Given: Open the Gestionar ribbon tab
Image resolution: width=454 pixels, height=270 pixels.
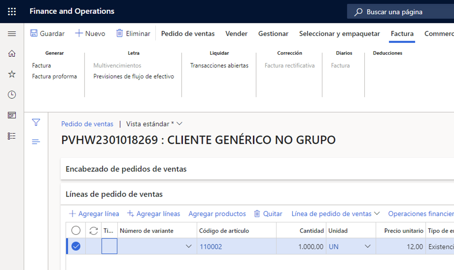Looking at the screenshot, I should (x=273, y=33).
